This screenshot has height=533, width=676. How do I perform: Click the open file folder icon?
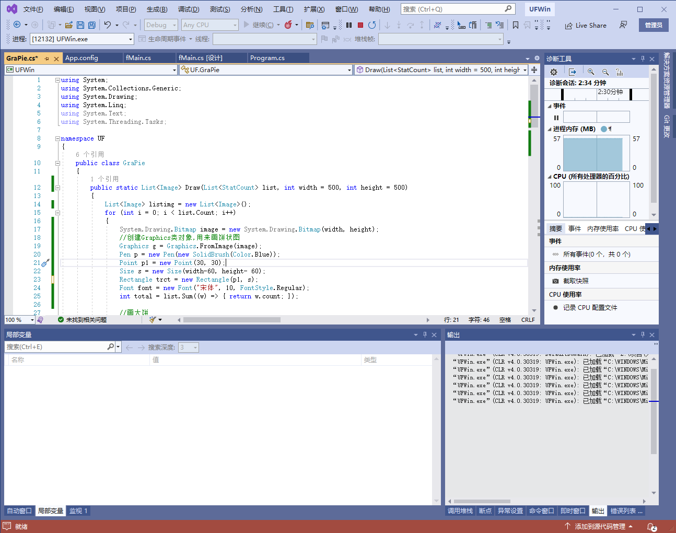click(x=68, y=25)
